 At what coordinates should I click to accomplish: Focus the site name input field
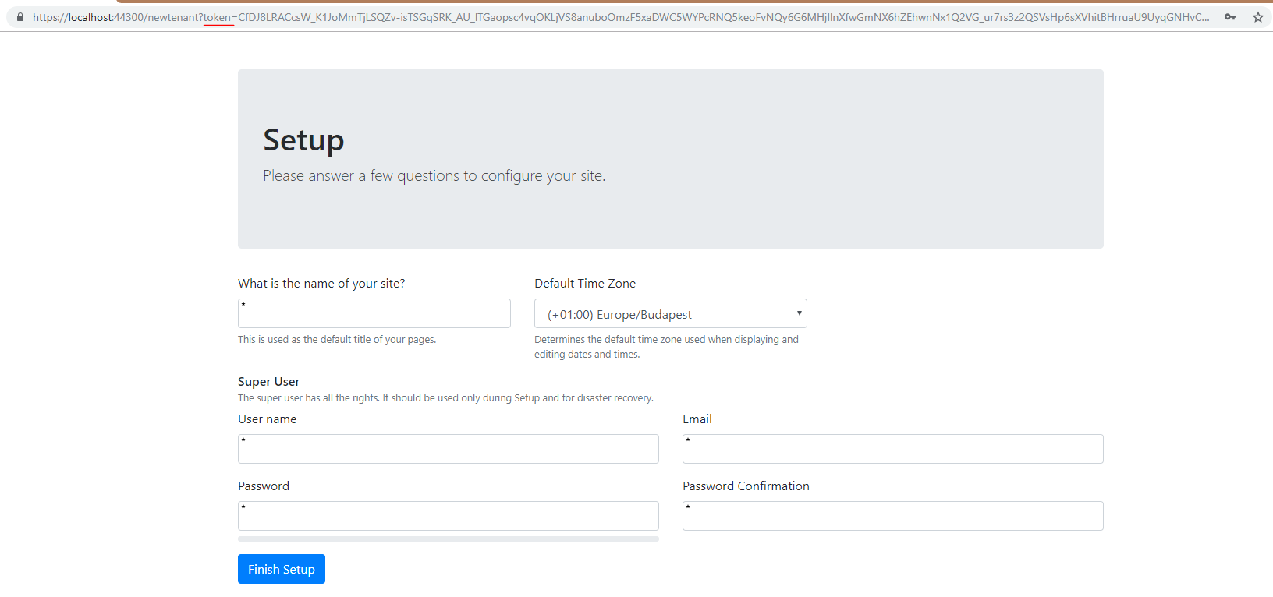[374, 313]
